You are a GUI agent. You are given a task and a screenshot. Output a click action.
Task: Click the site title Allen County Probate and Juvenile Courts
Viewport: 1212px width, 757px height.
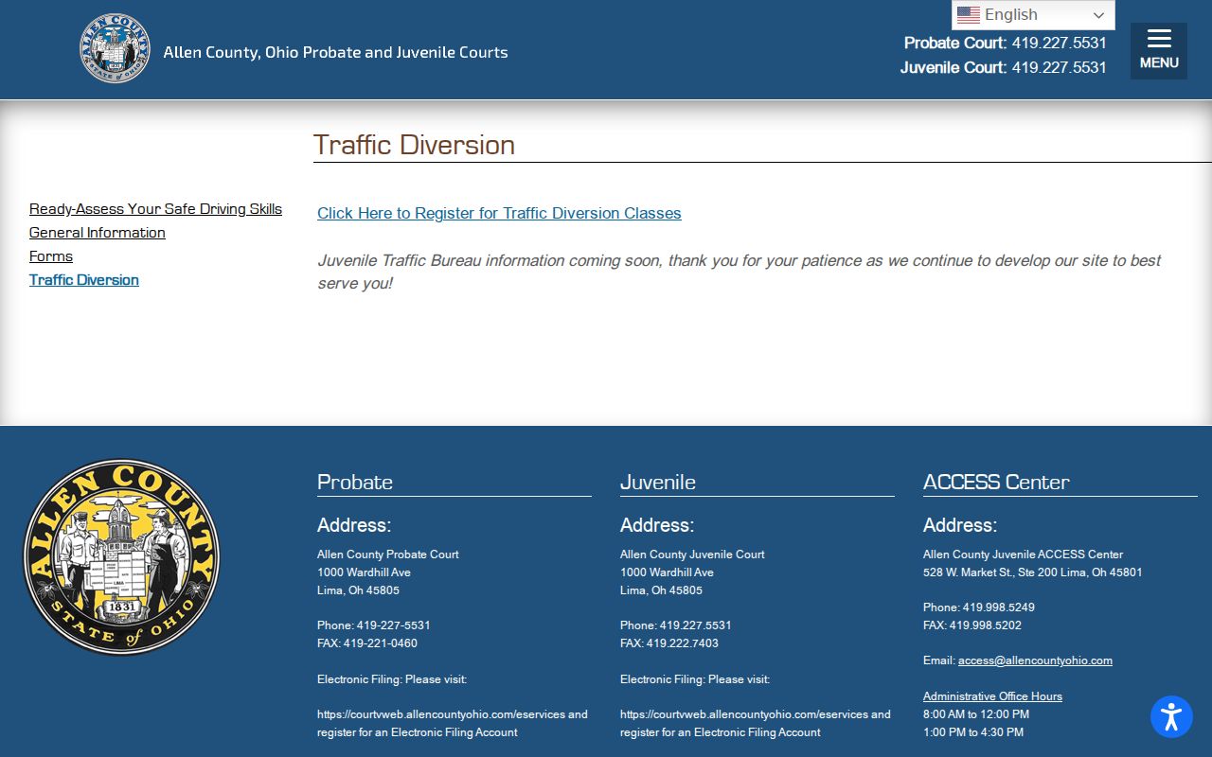(335, 52)
